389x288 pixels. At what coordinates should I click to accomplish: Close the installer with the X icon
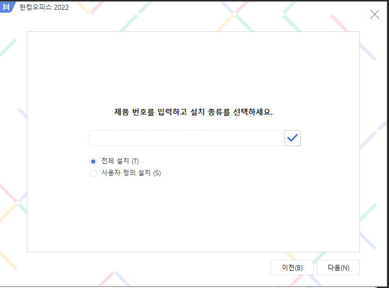tap(374, 15)
